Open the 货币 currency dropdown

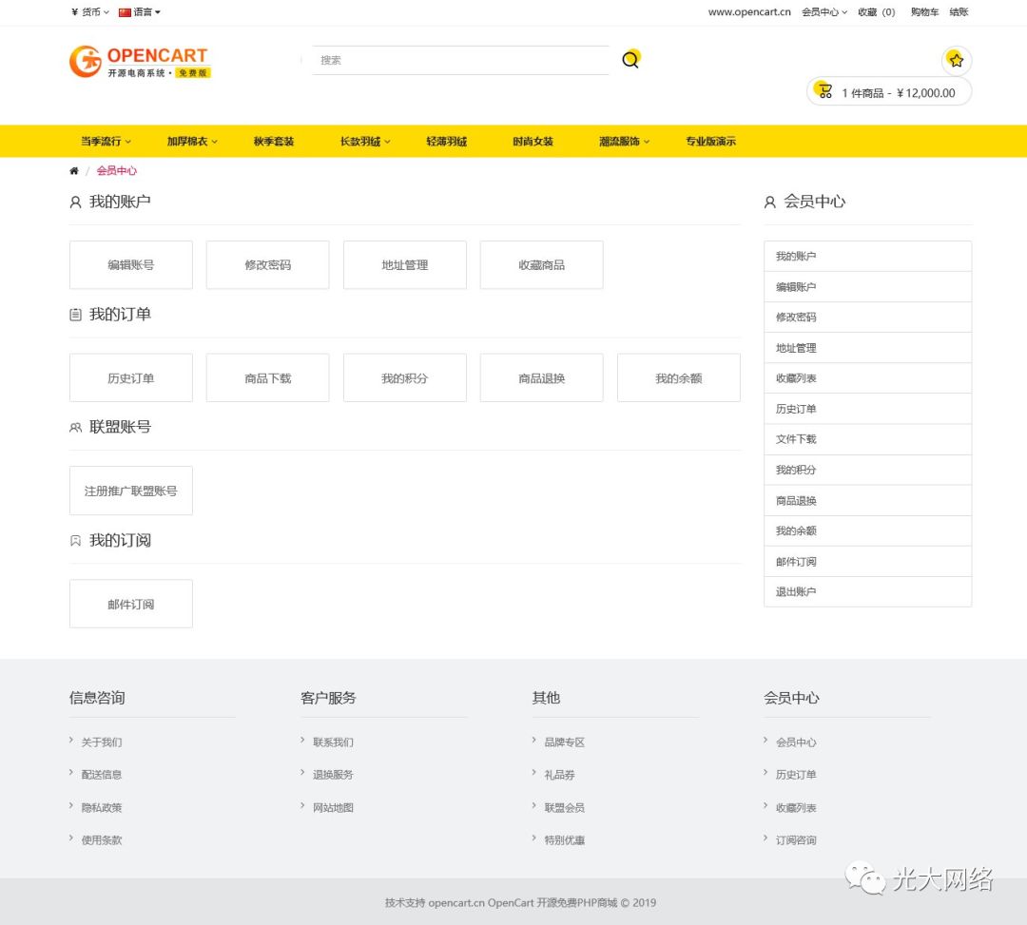pos(90,12)
